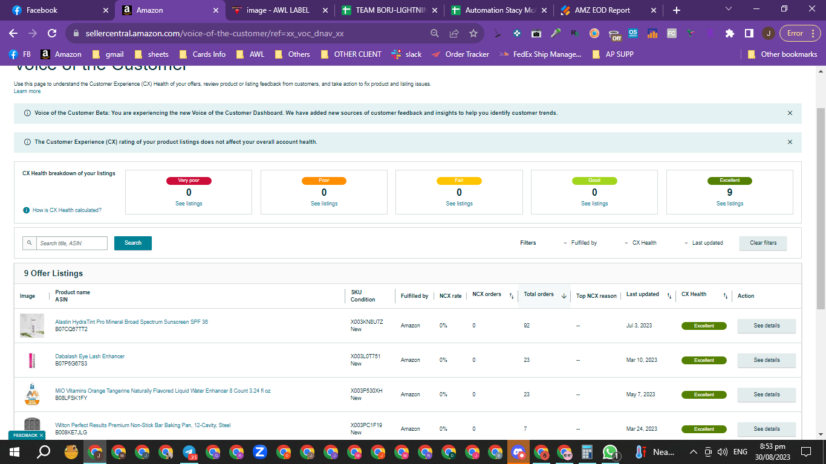Viewport: 826px width, 464px height.
Task: Launch Calculator from the taskbar
Action: point(586,452)
